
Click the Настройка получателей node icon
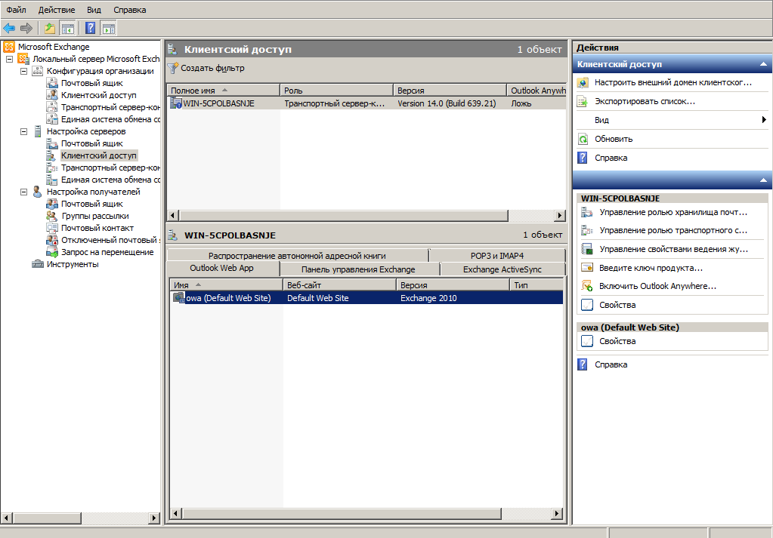tap(37, 192)
